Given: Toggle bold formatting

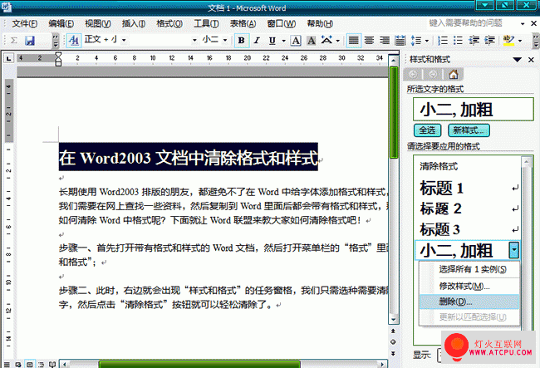Looking at the screenshot, I should click(x=242, y=41).
